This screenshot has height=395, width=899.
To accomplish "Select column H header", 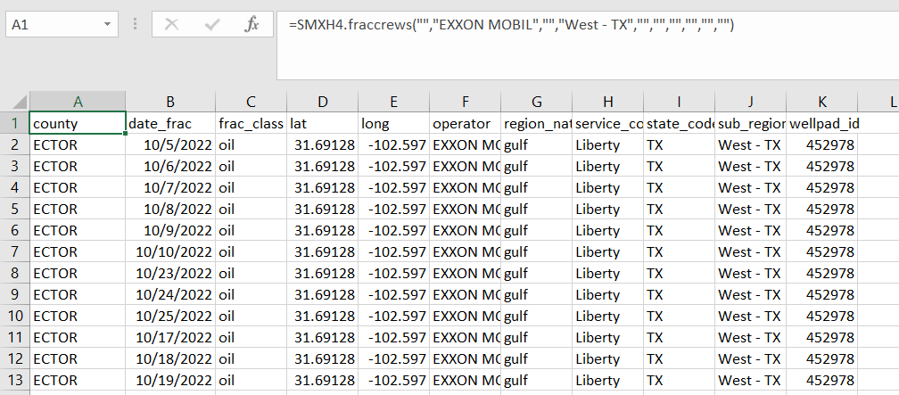I will click(607, 102).
